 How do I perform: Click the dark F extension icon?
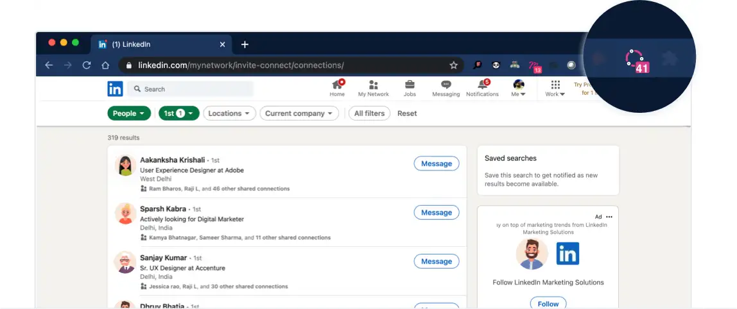[x=478, y=65]
